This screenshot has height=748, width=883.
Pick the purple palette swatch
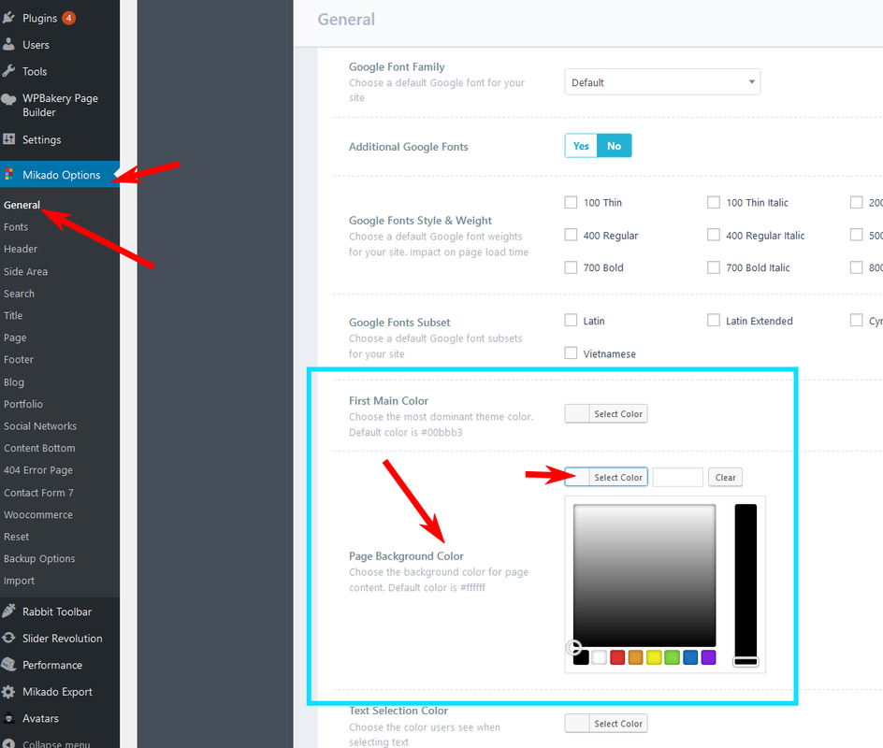pos(709,656)
